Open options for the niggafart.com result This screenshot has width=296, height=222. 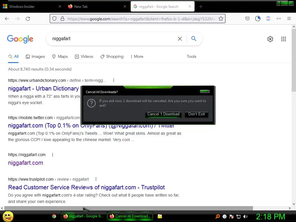point(53,155)
